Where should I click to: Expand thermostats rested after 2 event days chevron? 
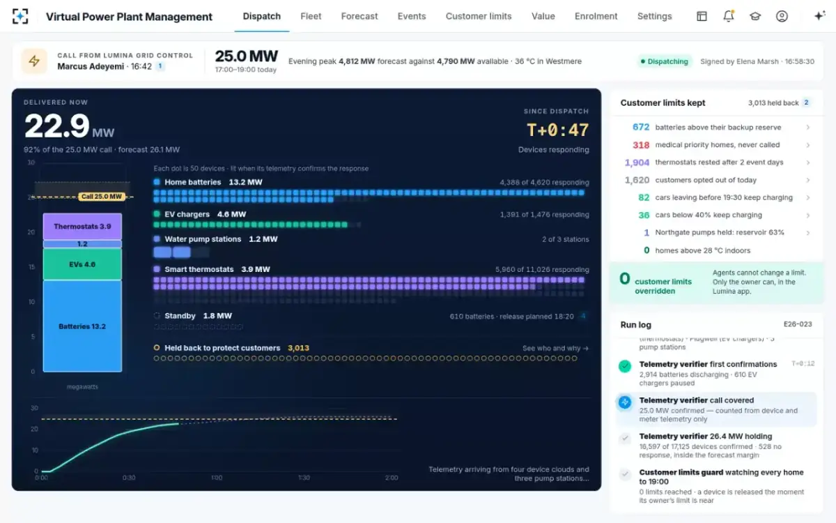807,162
